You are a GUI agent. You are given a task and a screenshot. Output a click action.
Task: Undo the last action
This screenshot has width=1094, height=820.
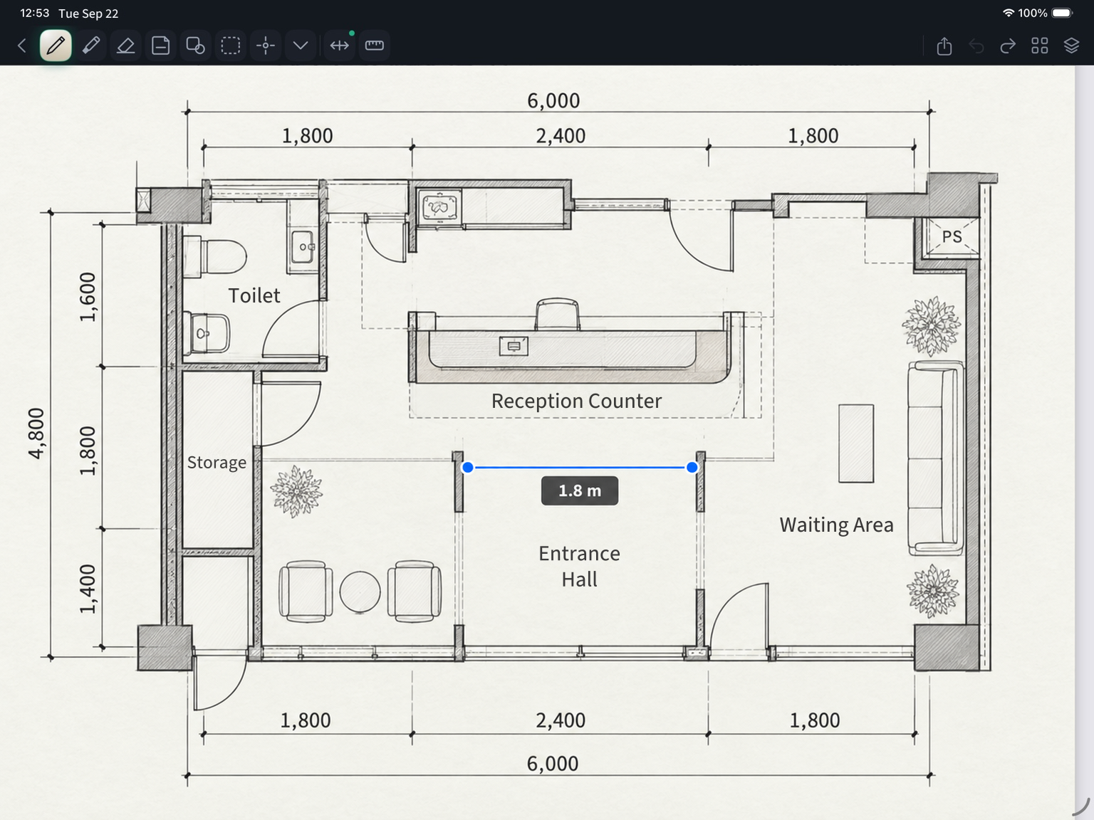(976, 46)
